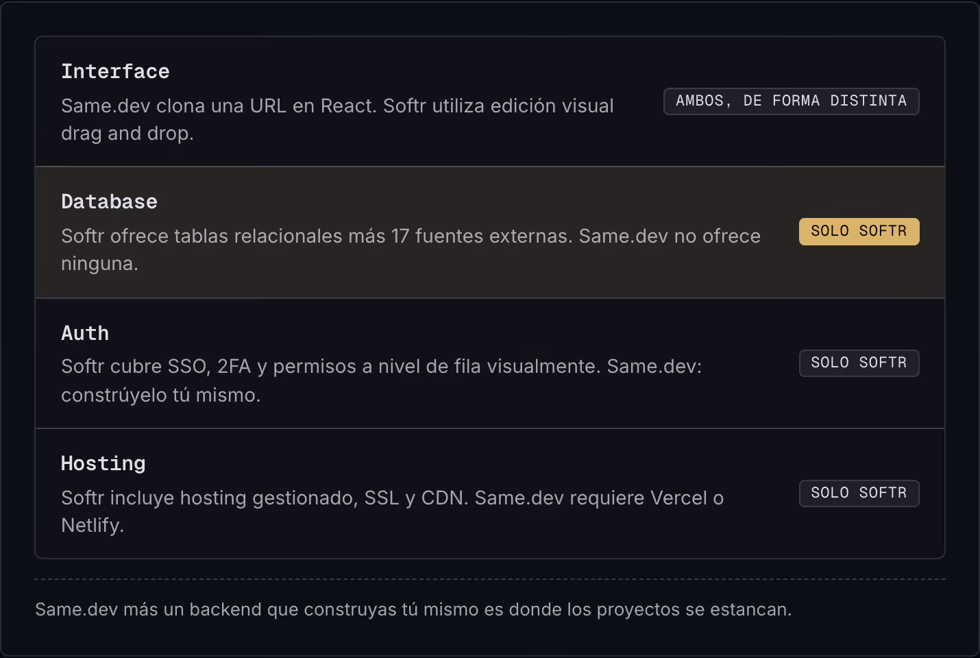Click the "Auth" row heading
This screenshot has width=980, height=658.
pyautogui.click(x=85, y=333)
